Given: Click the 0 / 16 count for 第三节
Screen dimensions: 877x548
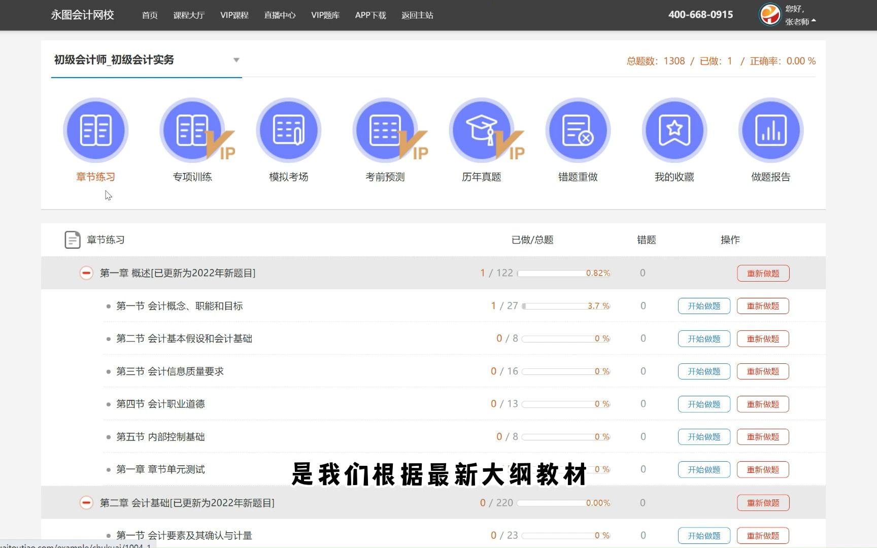Looking at the screenshot, I should (504, 371).
